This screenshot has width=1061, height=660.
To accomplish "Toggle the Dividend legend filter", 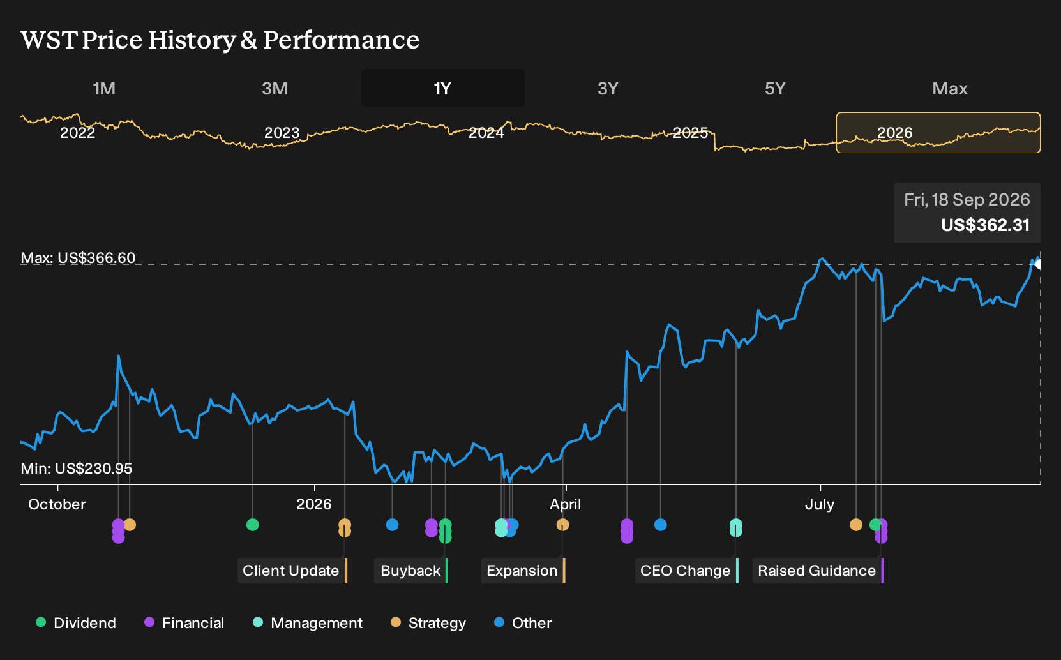I will click(76, 622).
